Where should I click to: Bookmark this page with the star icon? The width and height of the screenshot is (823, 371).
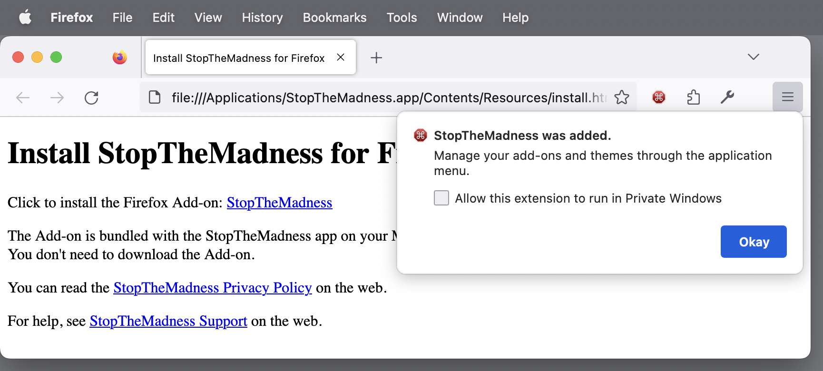click(x=621, y=98)
